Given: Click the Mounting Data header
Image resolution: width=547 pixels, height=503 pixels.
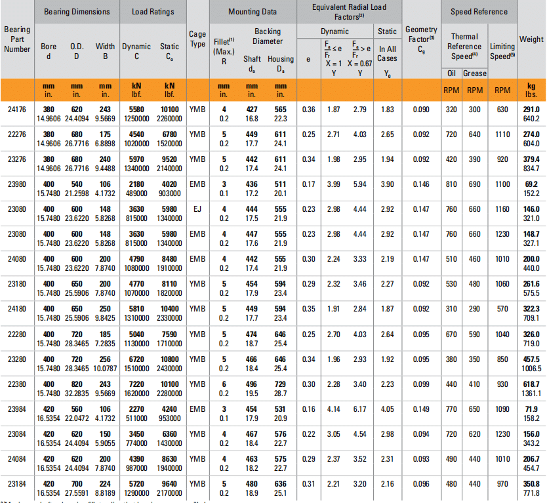Looking at the screenshot, I should [x=253, y=12].
